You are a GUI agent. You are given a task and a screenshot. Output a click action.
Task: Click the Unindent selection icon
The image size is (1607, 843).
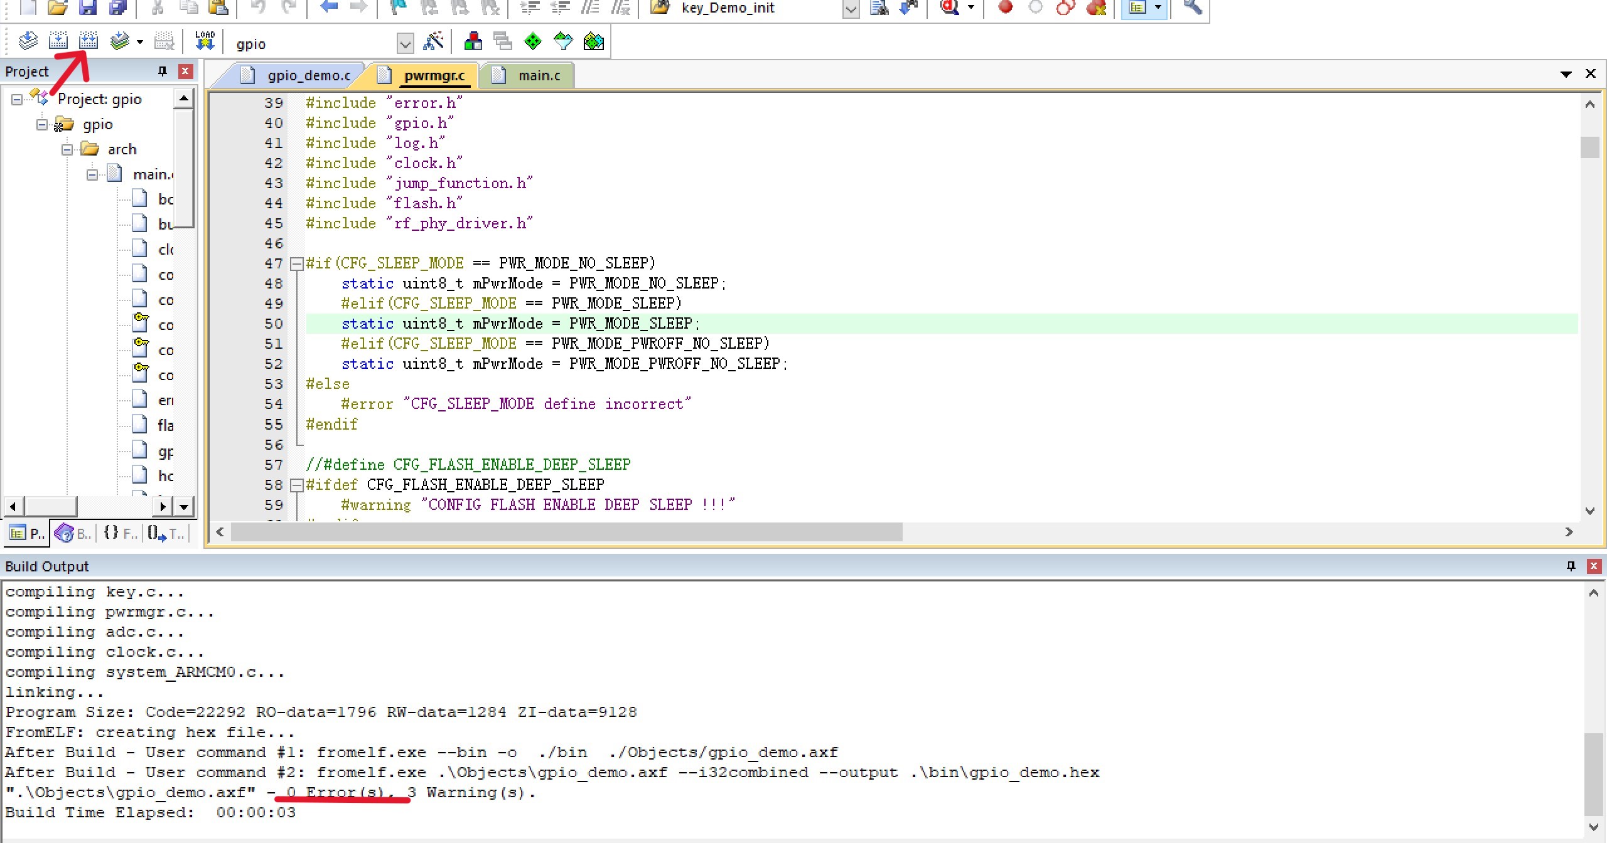point(560,8)
